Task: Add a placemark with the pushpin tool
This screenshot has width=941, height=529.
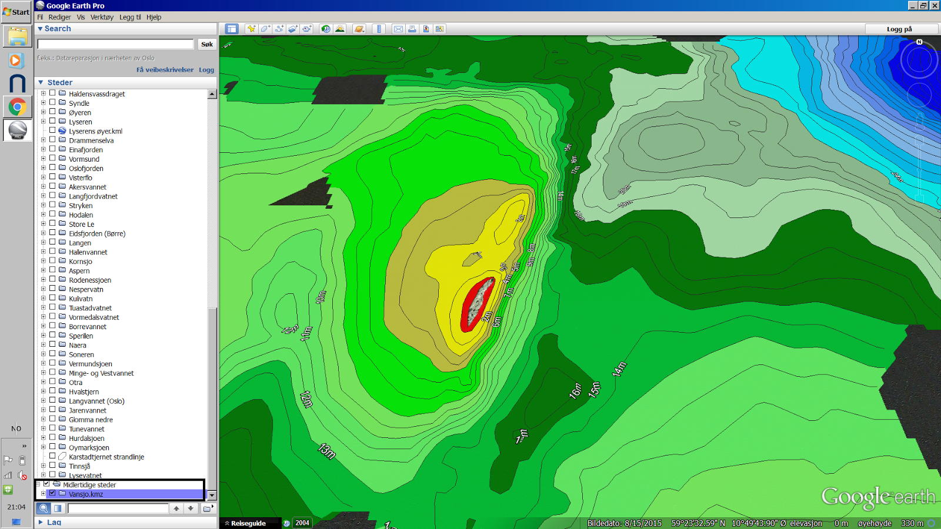Action: coord(251,29)
